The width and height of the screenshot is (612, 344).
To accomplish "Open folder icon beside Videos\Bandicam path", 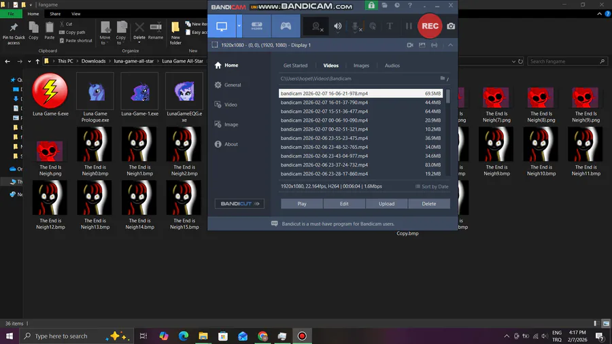I will coord(443,78).
